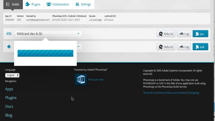Download the ipa file

200,34
